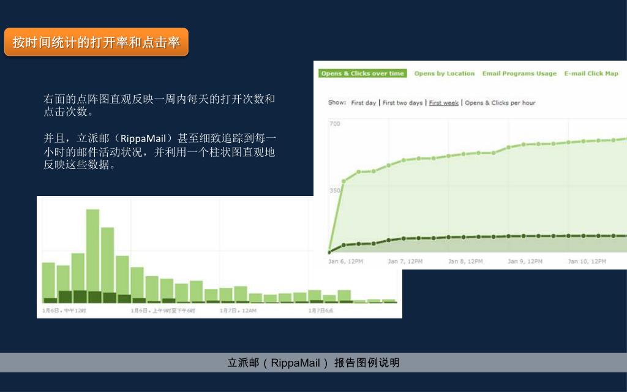The width and height of the screenshot is (627, 392).
Task: Click the Show: label
Action: (337, 102)
